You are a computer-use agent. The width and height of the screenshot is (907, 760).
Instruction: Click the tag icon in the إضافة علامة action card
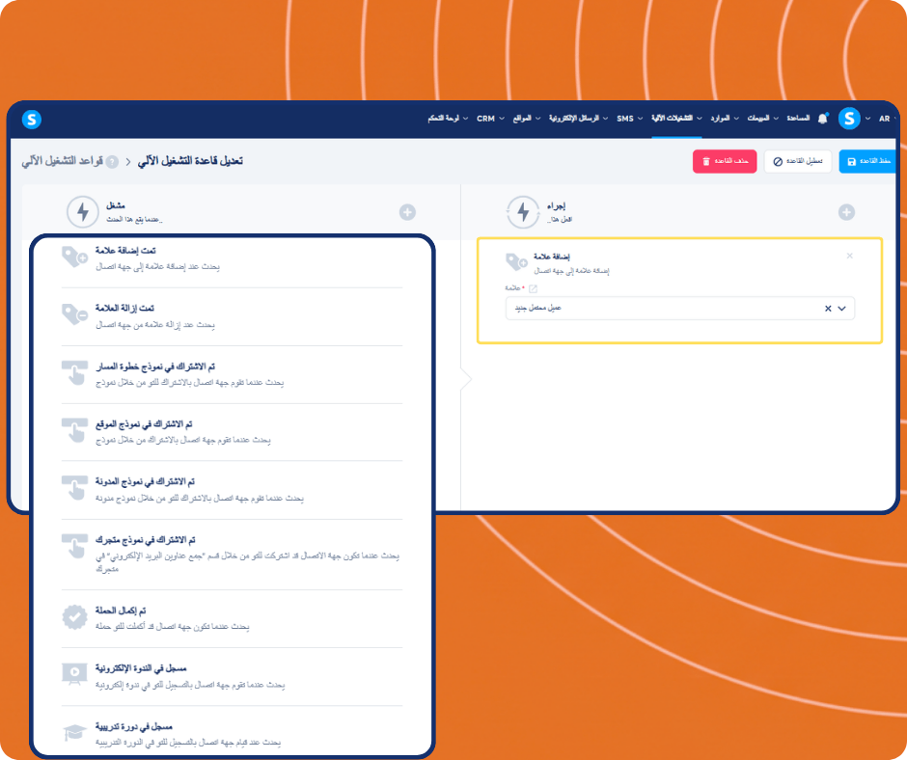point(516,262)
